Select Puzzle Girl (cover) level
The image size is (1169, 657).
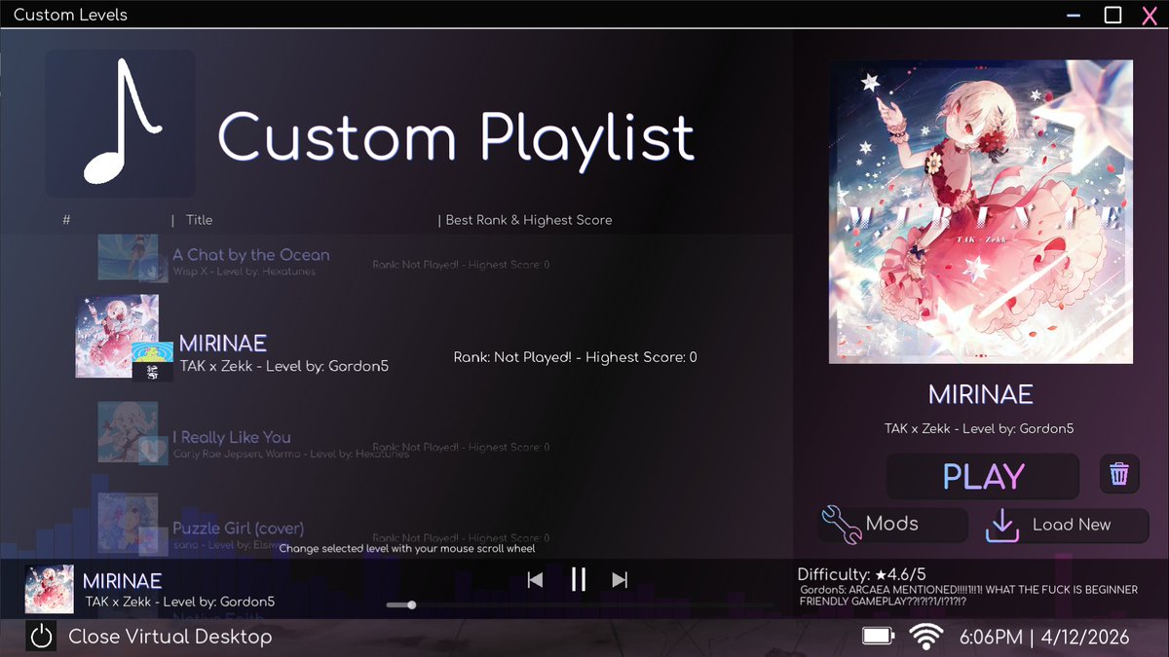coord(239,528)
